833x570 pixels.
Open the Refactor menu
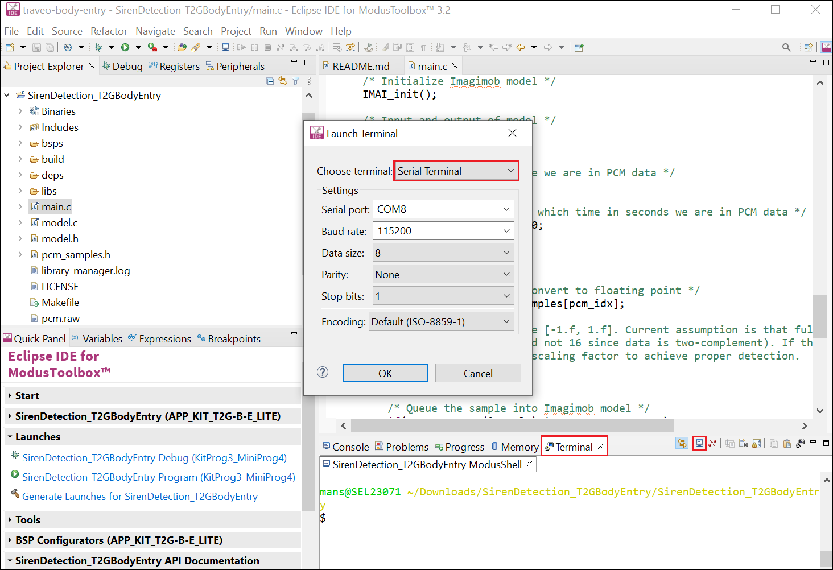(x=109, y=31)
